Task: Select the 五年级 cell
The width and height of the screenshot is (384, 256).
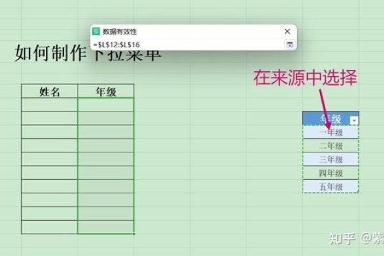Action: click(x=331, y=187)
